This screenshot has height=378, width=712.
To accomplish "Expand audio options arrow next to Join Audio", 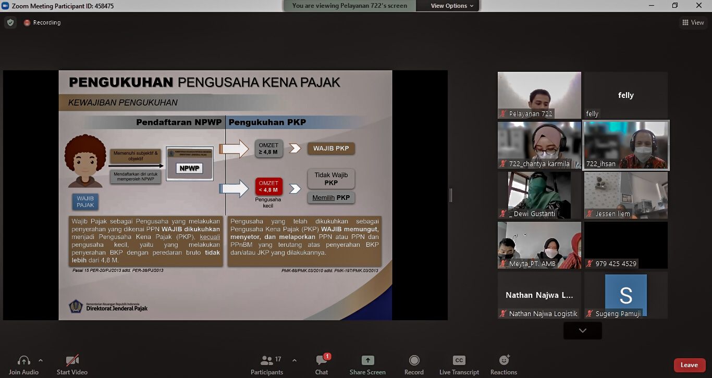I will [x=41, y=360].
